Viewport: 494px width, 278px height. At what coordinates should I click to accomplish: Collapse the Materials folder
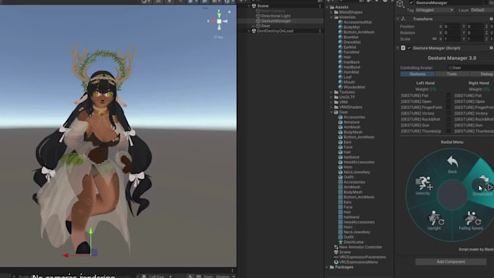[x=331, y=17]
